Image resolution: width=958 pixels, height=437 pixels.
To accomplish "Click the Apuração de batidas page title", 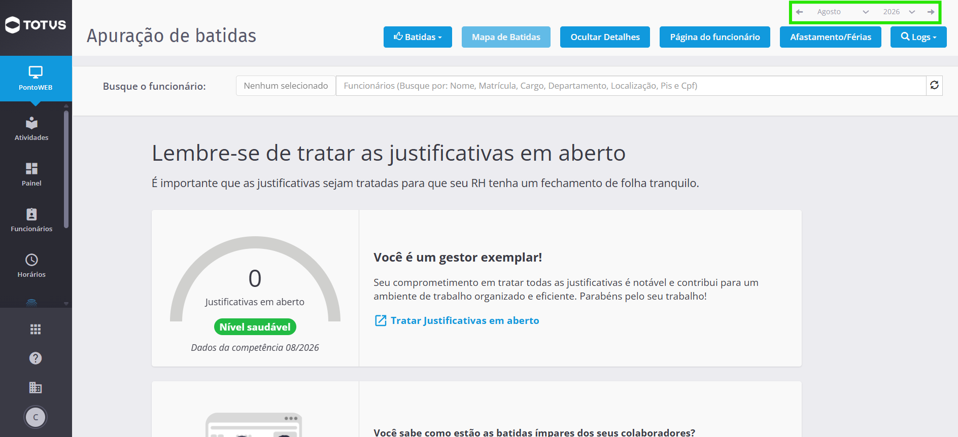I will click(172, 36).
